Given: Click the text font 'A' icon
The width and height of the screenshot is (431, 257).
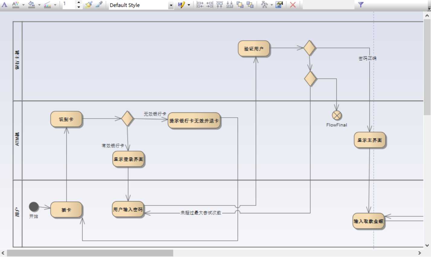Looking at the screenshot, I should [x=5, y=5].
